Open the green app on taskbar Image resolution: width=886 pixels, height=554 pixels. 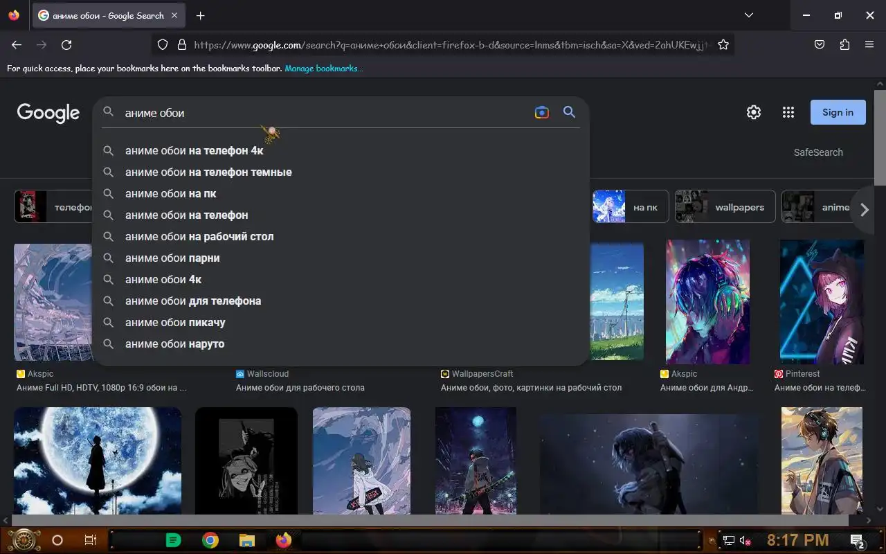click(174, 540)
